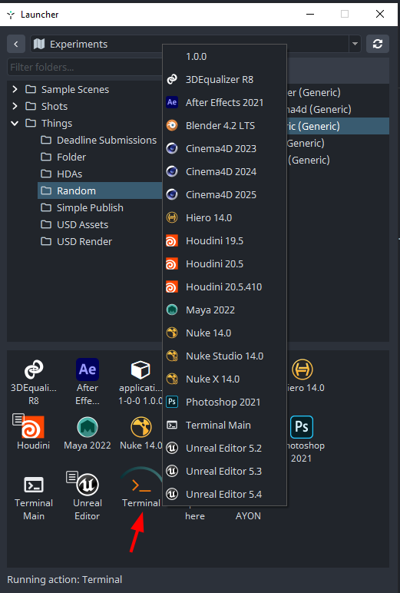Screen dimensions: 400x593
Task: Select the highlighted 'ric (Generic)' task row
Action: coord(338,126)
